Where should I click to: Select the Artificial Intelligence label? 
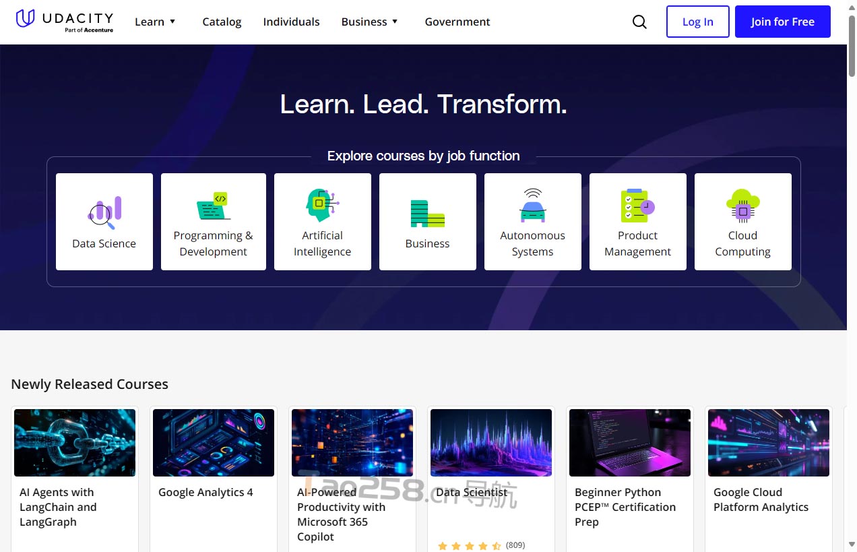click(x=322, y=243)
